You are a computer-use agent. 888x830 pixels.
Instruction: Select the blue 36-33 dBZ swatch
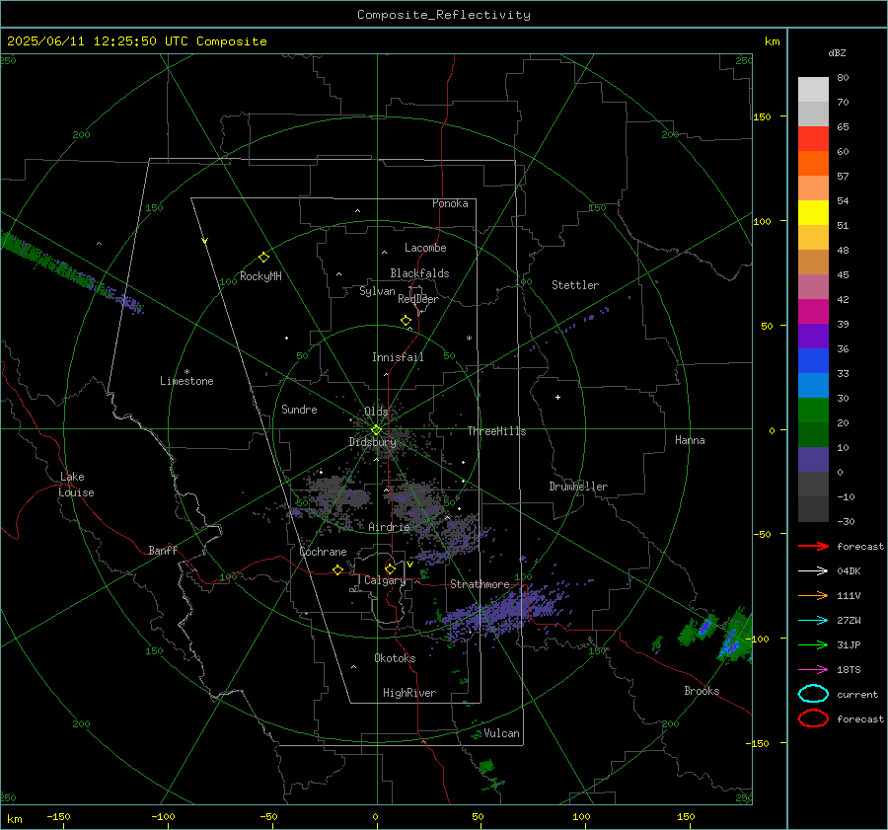coord(813,361)
